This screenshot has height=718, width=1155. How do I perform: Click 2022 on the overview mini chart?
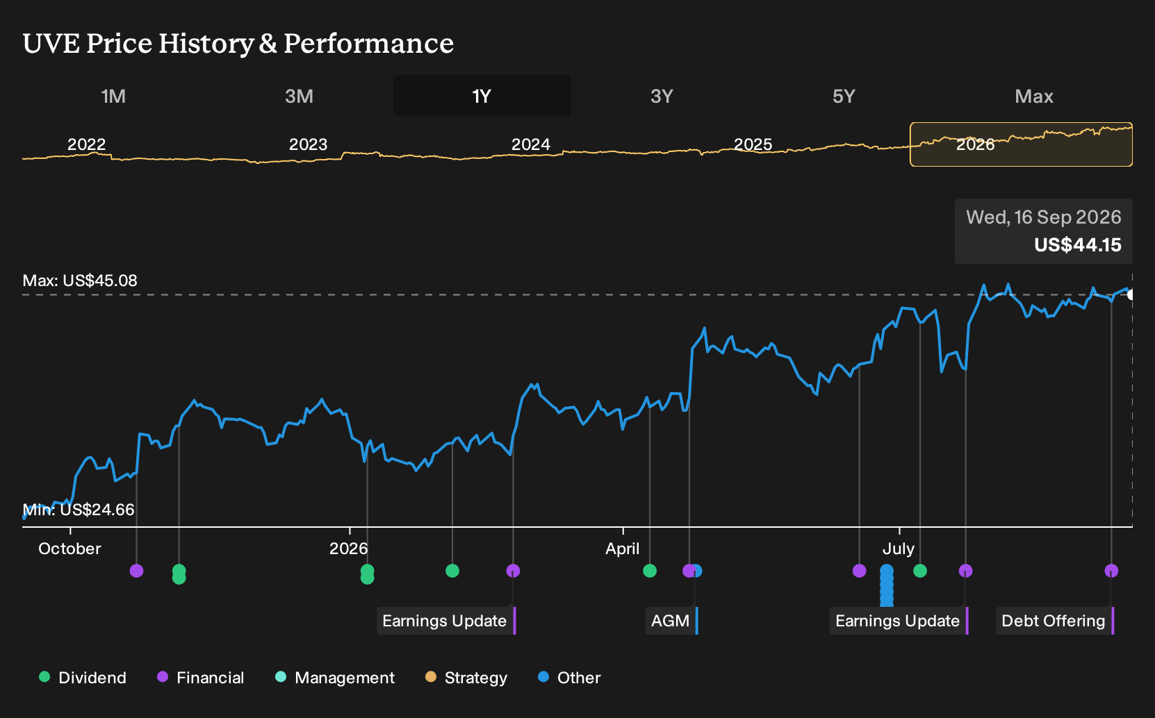coord(86,144)
